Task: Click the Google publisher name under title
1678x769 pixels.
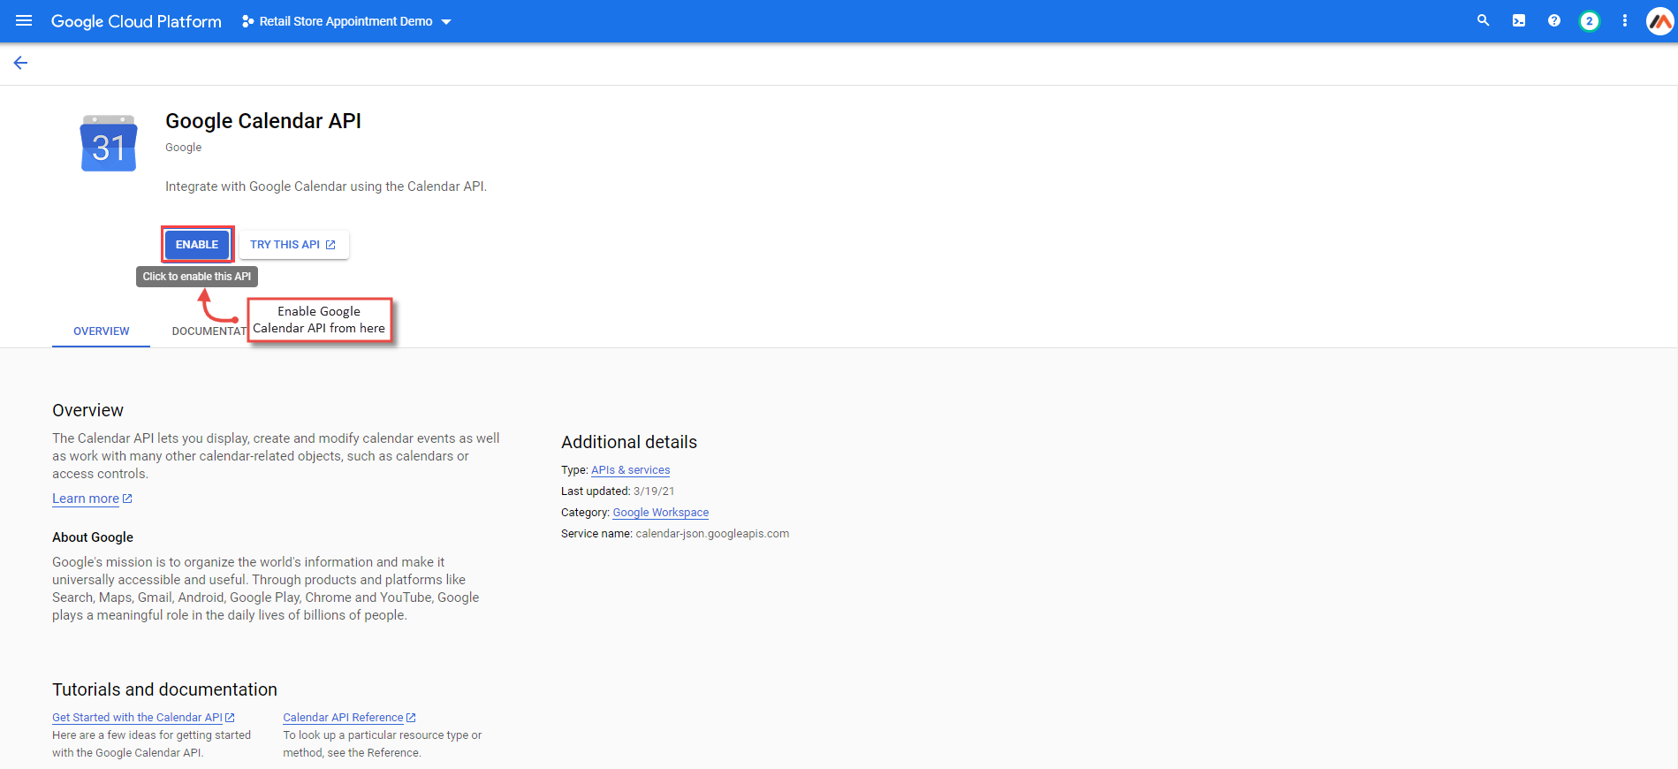Action: [x=183, y=148]
